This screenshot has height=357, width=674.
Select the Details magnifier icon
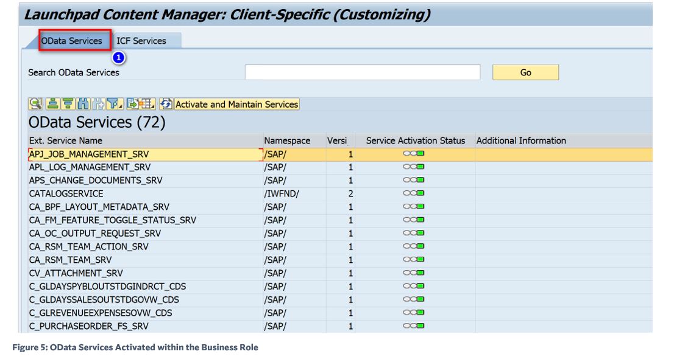35,103
